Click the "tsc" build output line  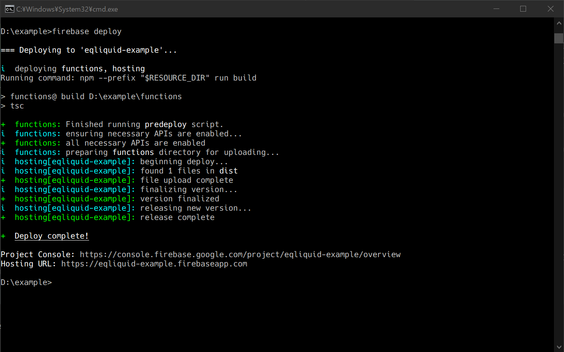(x=17, y=106)
